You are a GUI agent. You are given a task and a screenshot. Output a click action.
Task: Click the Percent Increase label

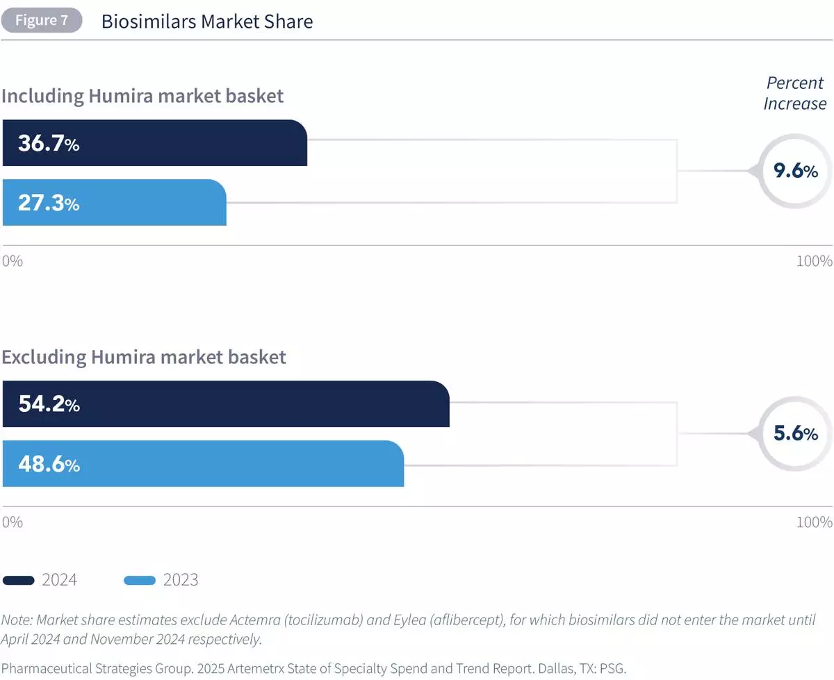click(x=795, y=93)
